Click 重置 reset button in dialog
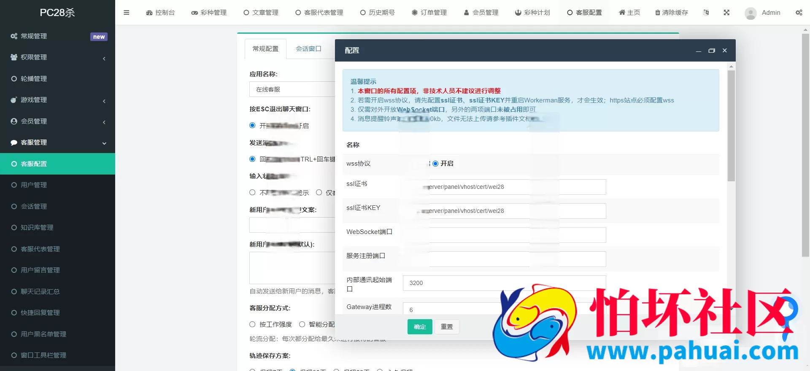The height and width of the screenshot is (371, 810). [447, 327]
